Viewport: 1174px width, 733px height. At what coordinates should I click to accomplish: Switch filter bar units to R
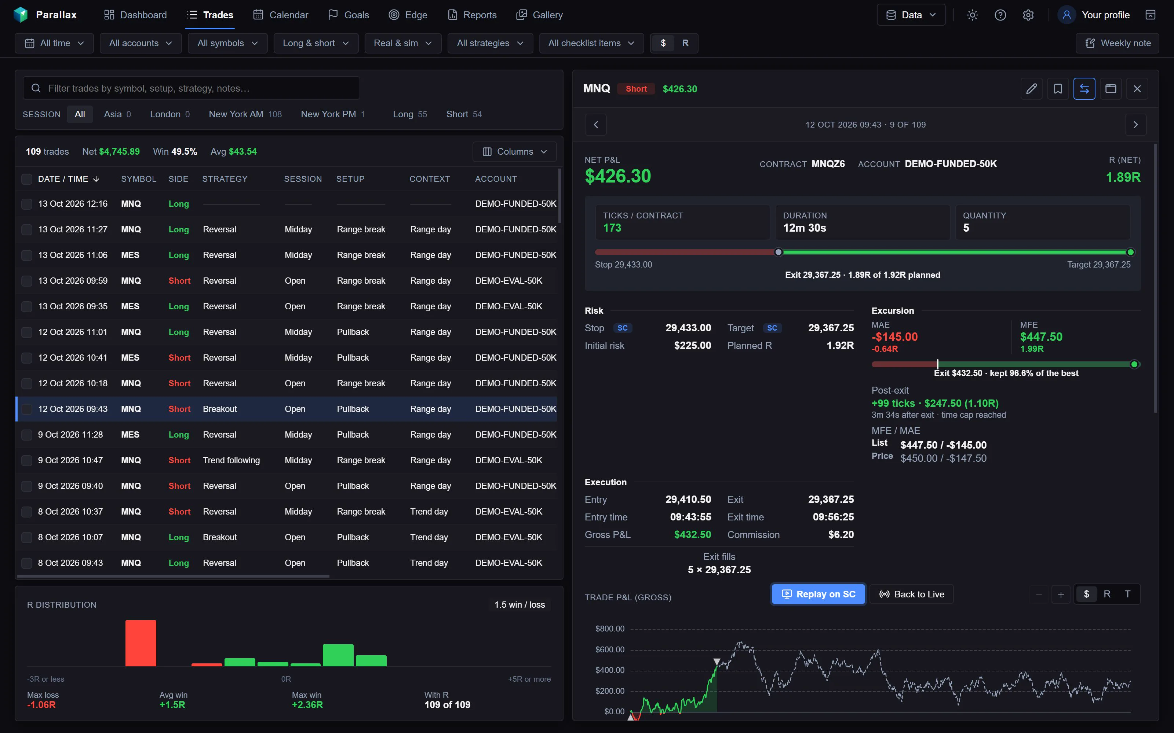tap(685, 43)
